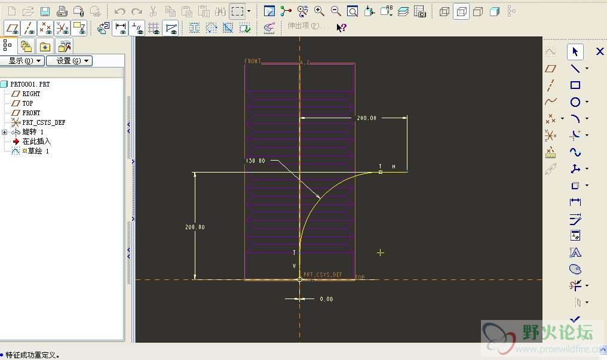
Task: Click the Print icon
Action: point(62,11)
